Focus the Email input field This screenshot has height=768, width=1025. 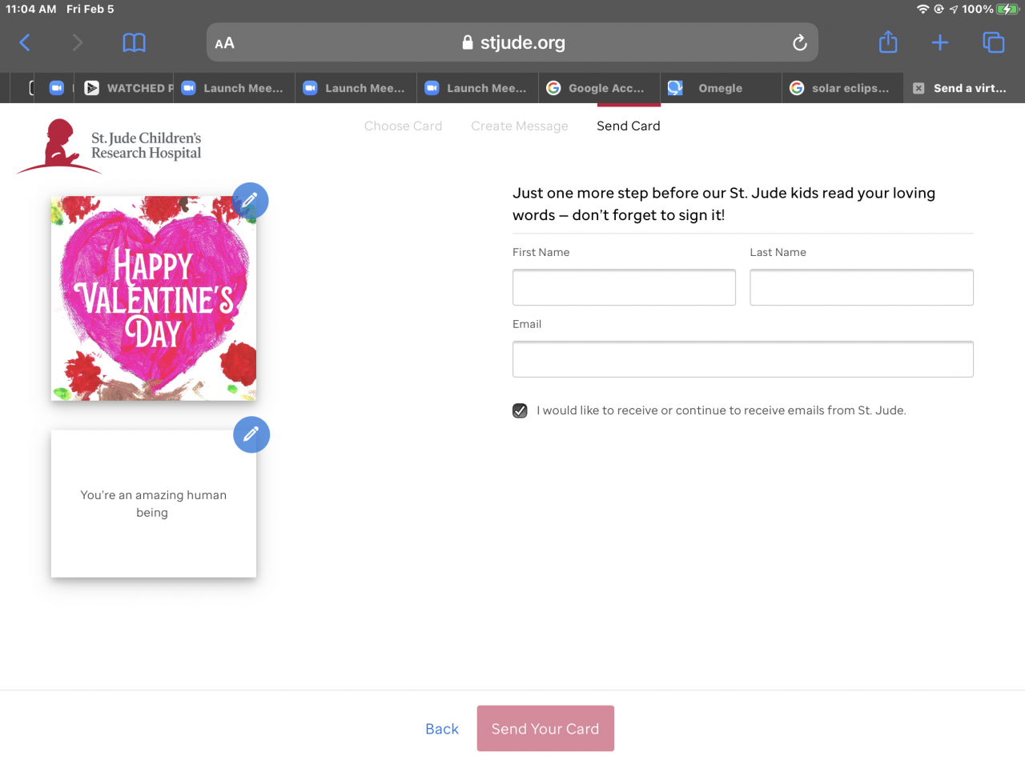(x=742, y=359)
